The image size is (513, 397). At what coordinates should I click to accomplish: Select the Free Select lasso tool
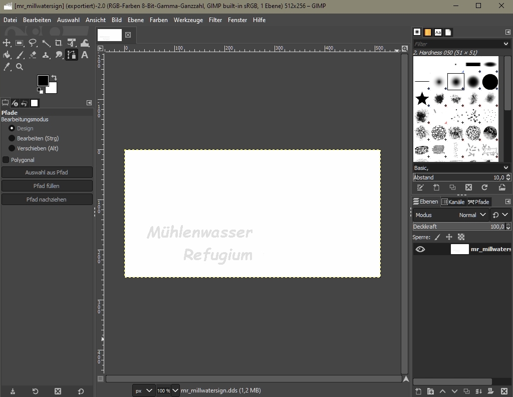tap(33, 43)
